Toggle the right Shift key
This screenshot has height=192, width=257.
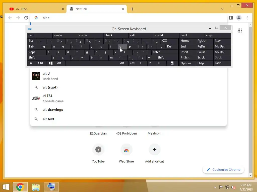pyautogui.click(x=167, y=57)
